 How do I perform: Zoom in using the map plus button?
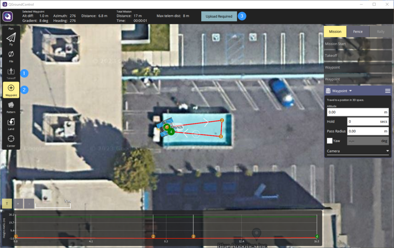tap(18, 203)
